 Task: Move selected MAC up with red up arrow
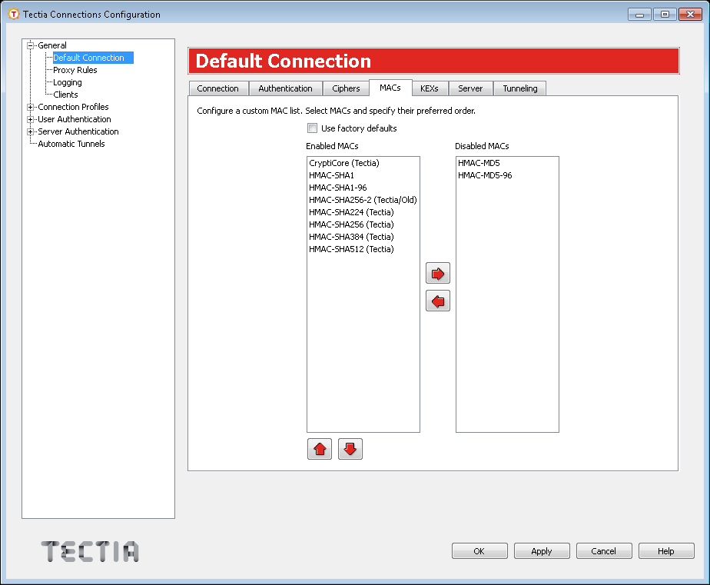click(x=320, y=450)
